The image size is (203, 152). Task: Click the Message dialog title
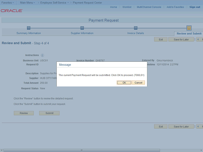65,65
